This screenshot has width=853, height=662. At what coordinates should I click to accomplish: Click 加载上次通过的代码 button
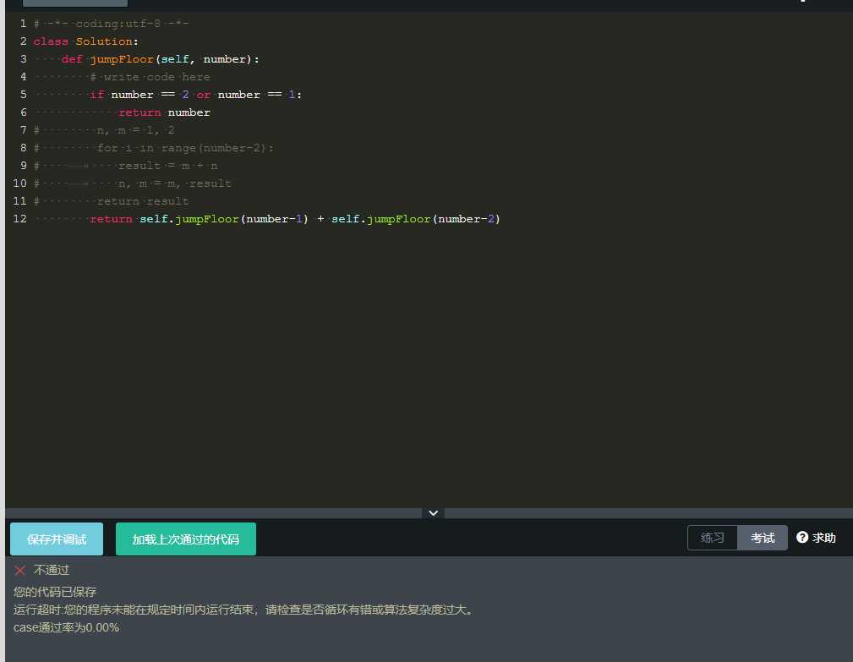click(185, 539)
